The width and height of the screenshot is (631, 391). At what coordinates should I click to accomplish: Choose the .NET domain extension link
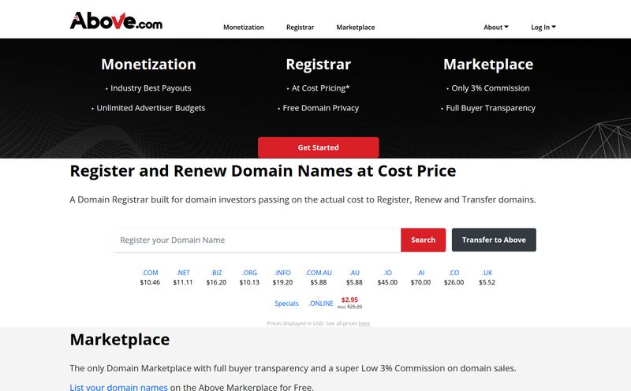click(183, 273)
